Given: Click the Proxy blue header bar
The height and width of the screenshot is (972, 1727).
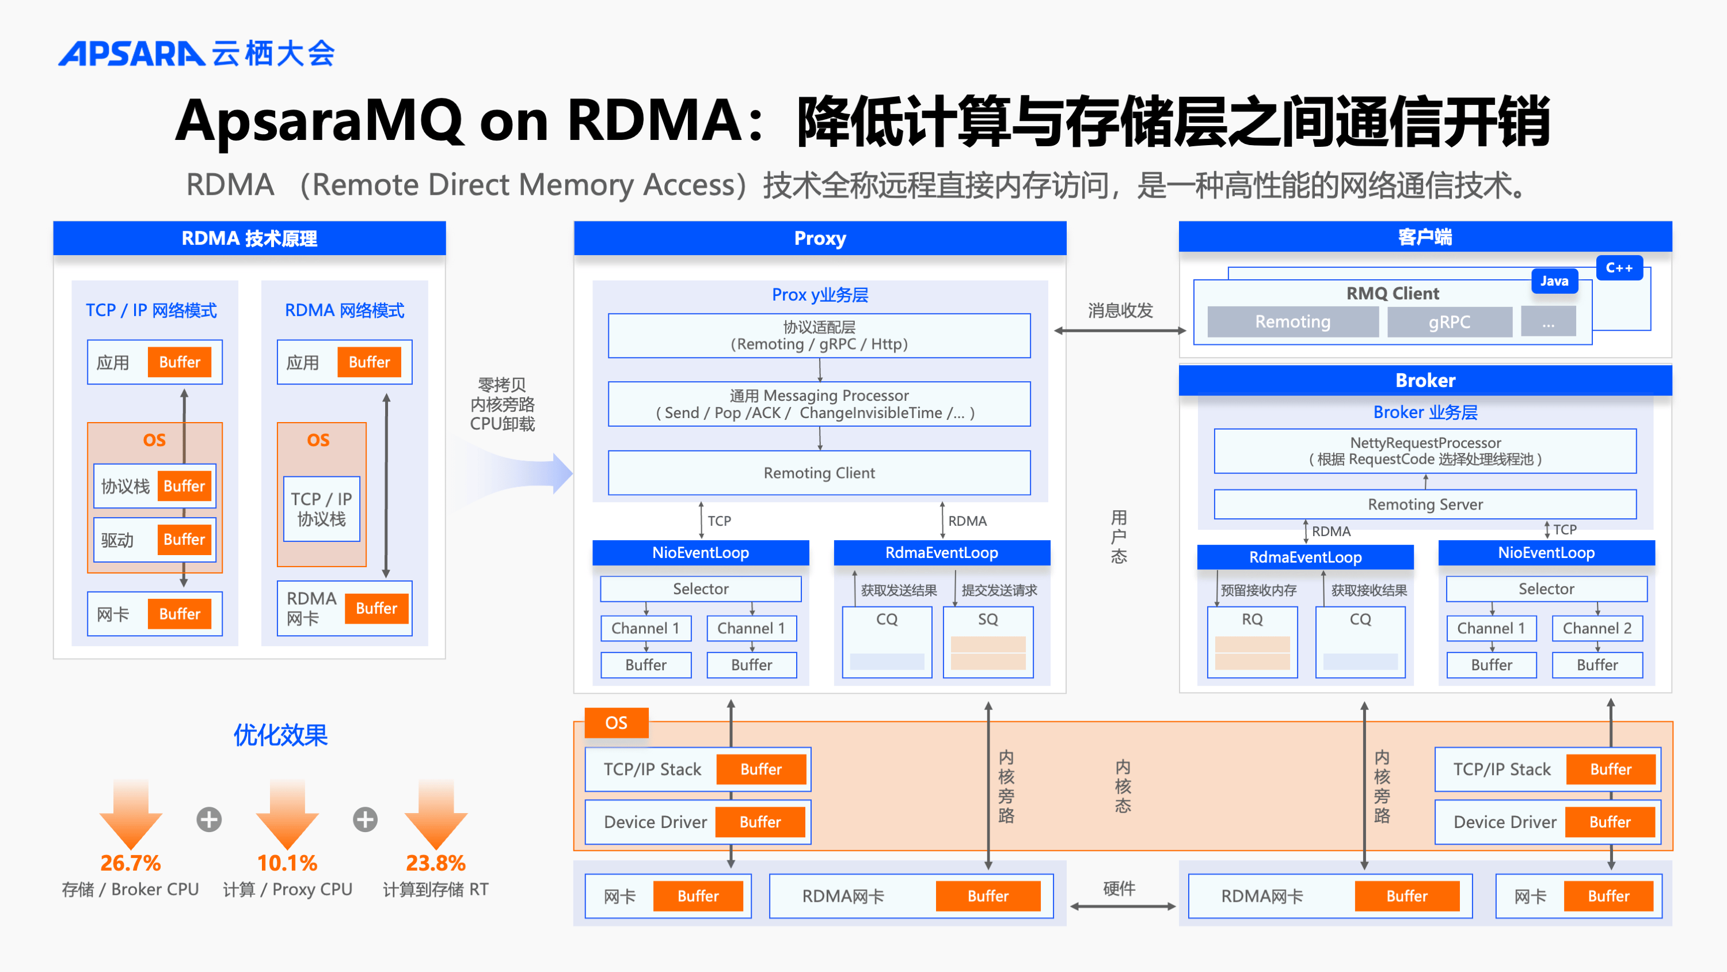Looking at the screenshot, I should (x=819, y=238).
